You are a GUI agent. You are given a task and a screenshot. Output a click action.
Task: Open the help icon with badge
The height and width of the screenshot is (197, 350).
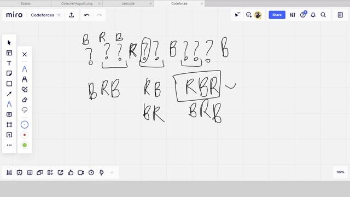tap(303, 15)
